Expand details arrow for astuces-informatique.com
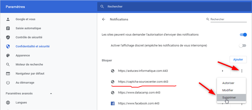Image resolution: width=252 pixels, height=110 pixels. (x=223, y=71)
